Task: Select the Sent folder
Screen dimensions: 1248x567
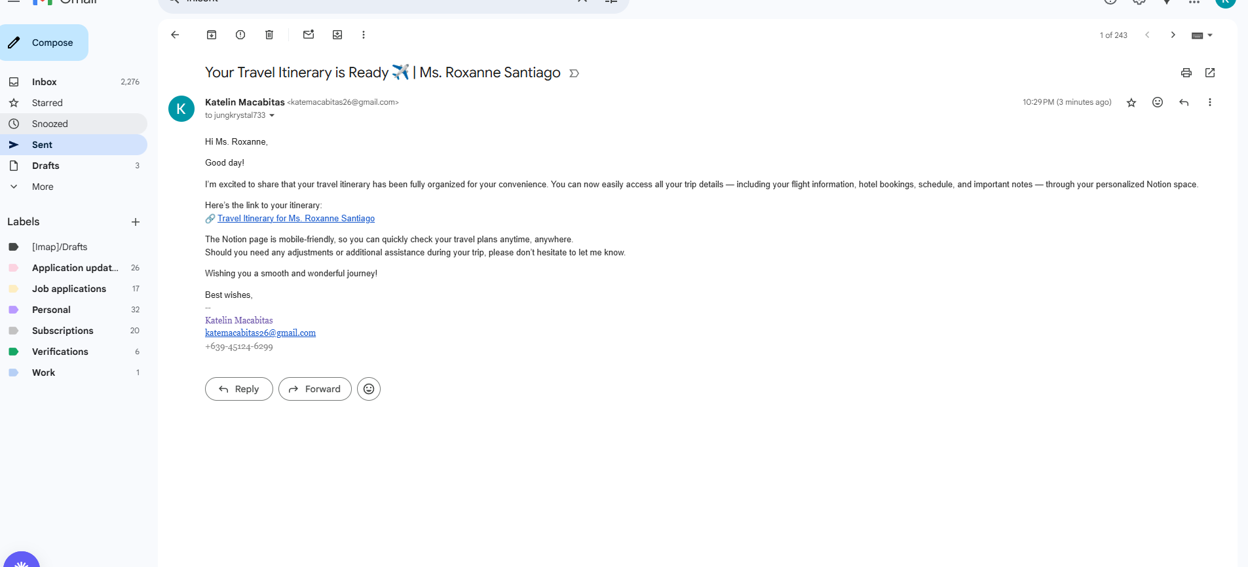Action: 73,145
